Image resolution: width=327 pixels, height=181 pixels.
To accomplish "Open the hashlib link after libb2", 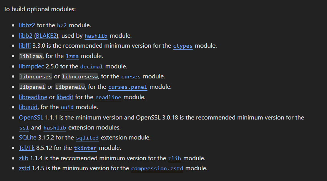I will [x=96, y=36].
